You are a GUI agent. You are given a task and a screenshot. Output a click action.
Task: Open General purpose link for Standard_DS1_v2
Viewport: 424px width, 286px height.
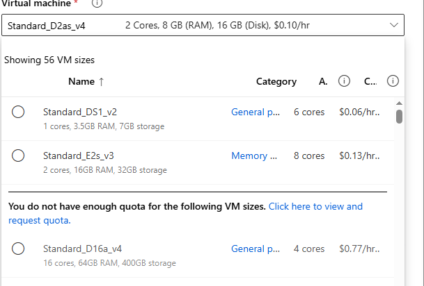(x=248, y=112)
